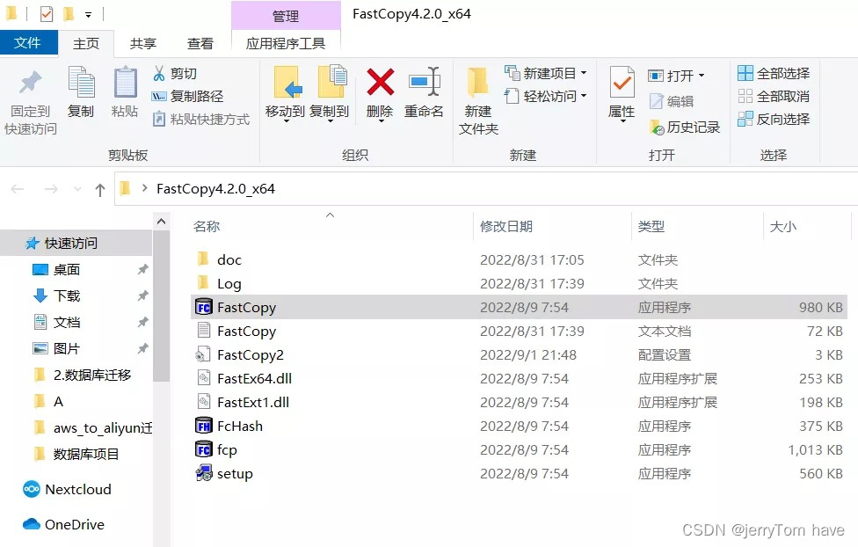The width and height of the screenshot is (858, 547).
Task: Open 文档 in the sidebar
Action: pyautogui.click(x=67, y=322)
